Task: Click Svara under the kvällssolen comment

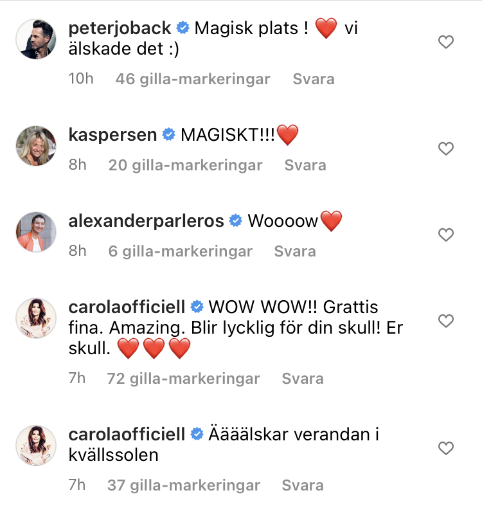Action: (303, 485)
